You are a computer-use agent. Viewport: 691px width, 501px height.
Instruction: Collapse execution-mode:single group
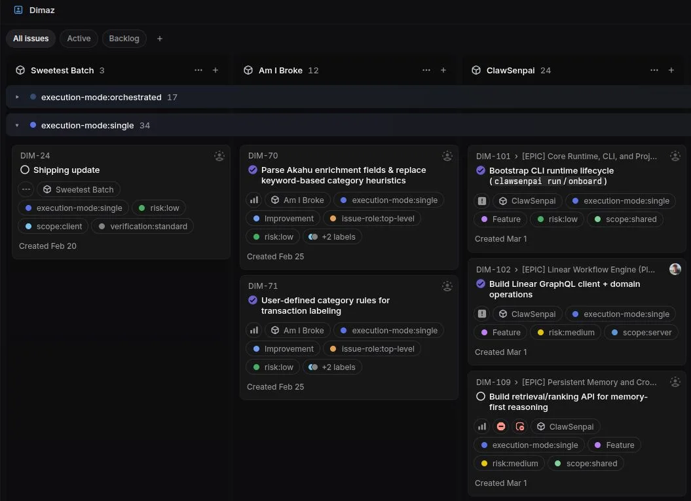17,125
